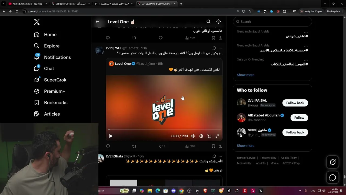The image size is (346, 195).
Task: Show hidden system tray icons
Action: [x=300, y=191]
